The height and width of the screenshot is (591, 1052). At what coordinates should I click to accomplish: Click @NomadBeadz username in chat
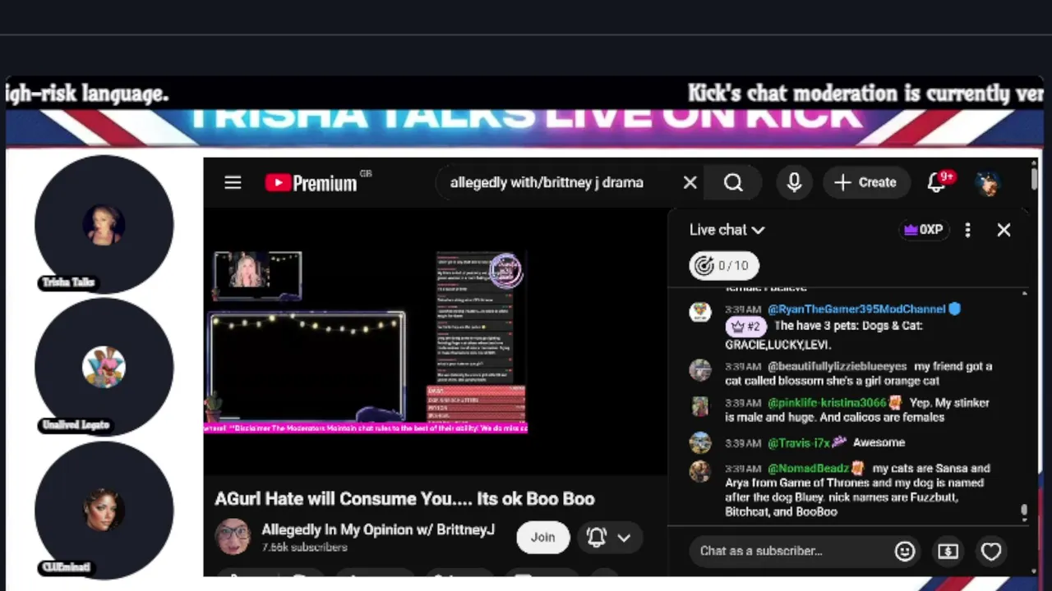coord(808,468)
